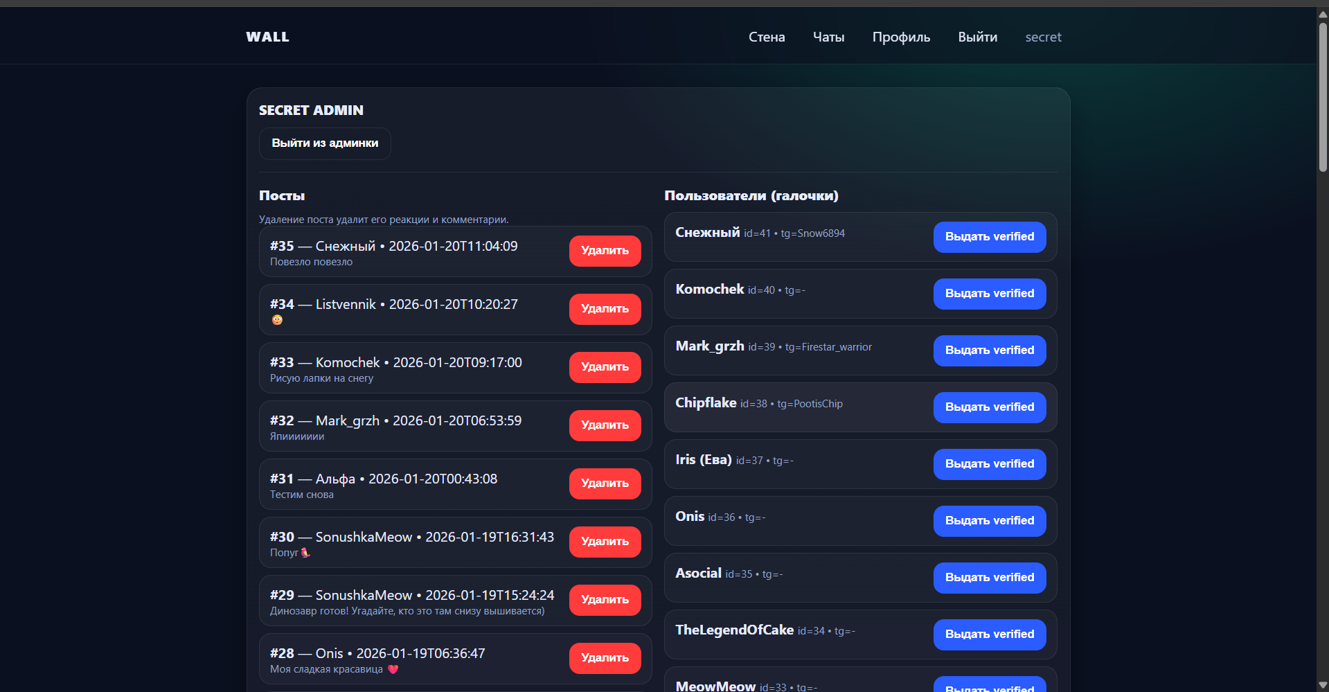
Task: Delete post #35 by Снежный
Action: pyautogui.click(x=605, y=251)
